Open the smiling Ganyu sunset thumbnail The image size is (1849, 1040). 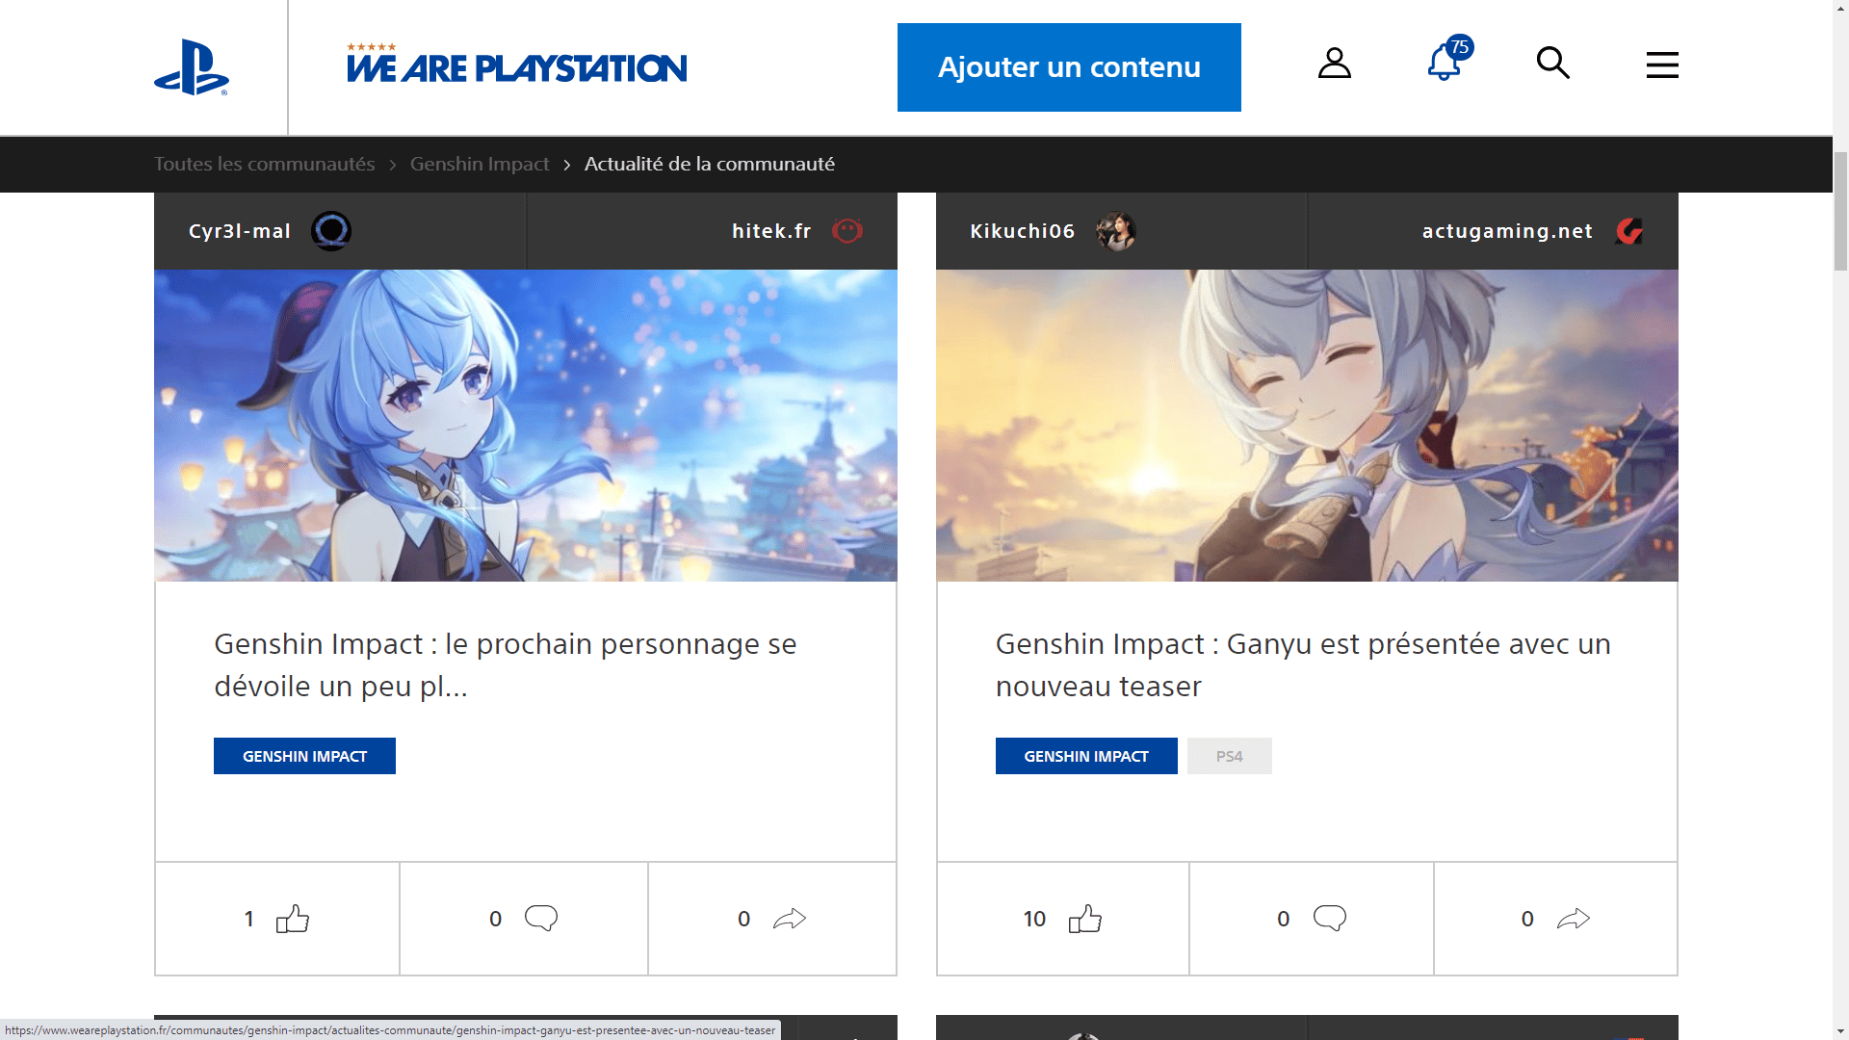(1307, 426)
